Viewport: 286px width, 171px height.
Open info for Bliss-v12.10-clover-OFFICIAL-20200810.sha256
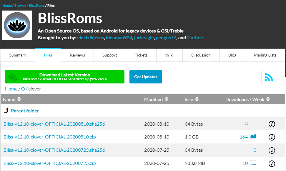point(272,124)
